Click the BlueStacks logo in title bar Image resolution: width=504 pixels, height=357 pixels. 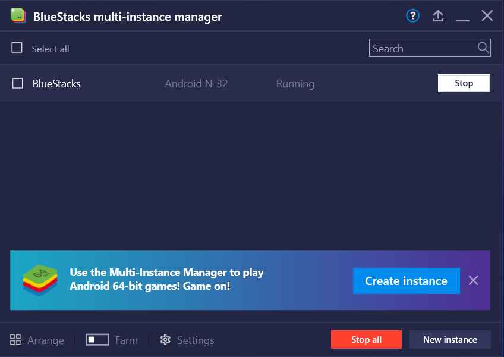click(x=18, y=16)
